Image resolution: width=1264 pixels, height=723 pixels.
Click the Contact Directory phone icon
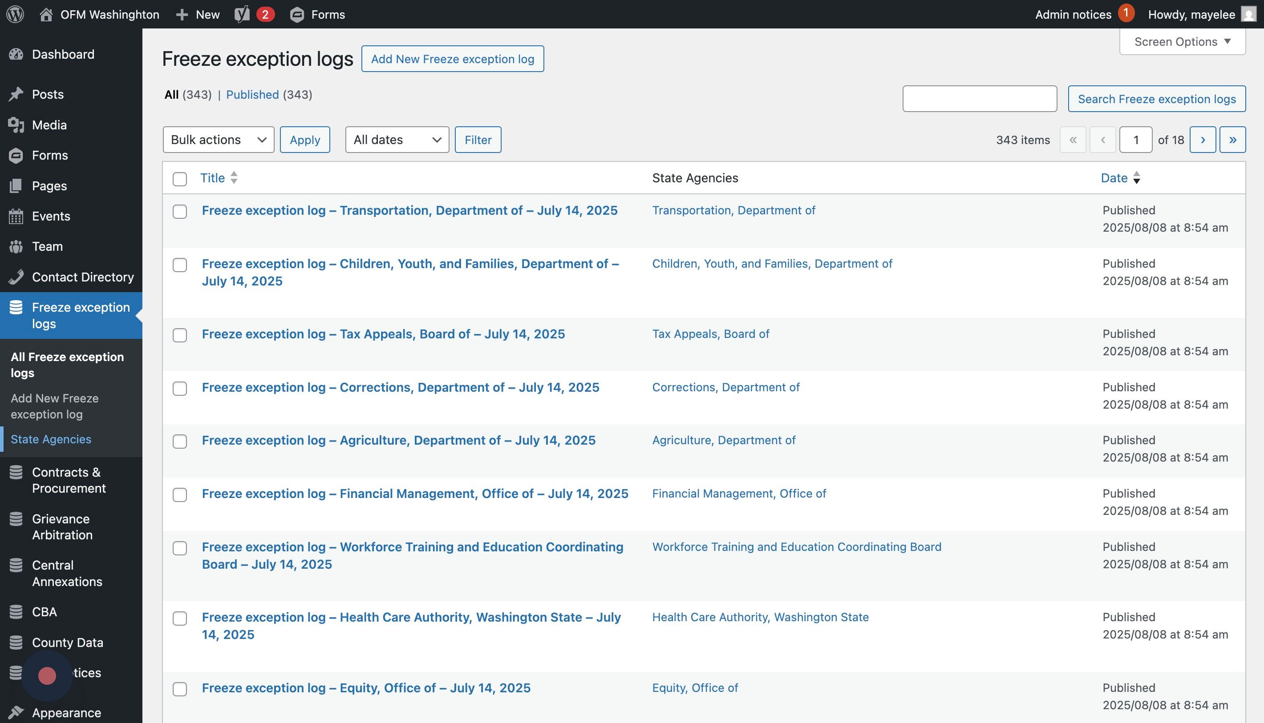pyautogui.click(x=16, y=277)
